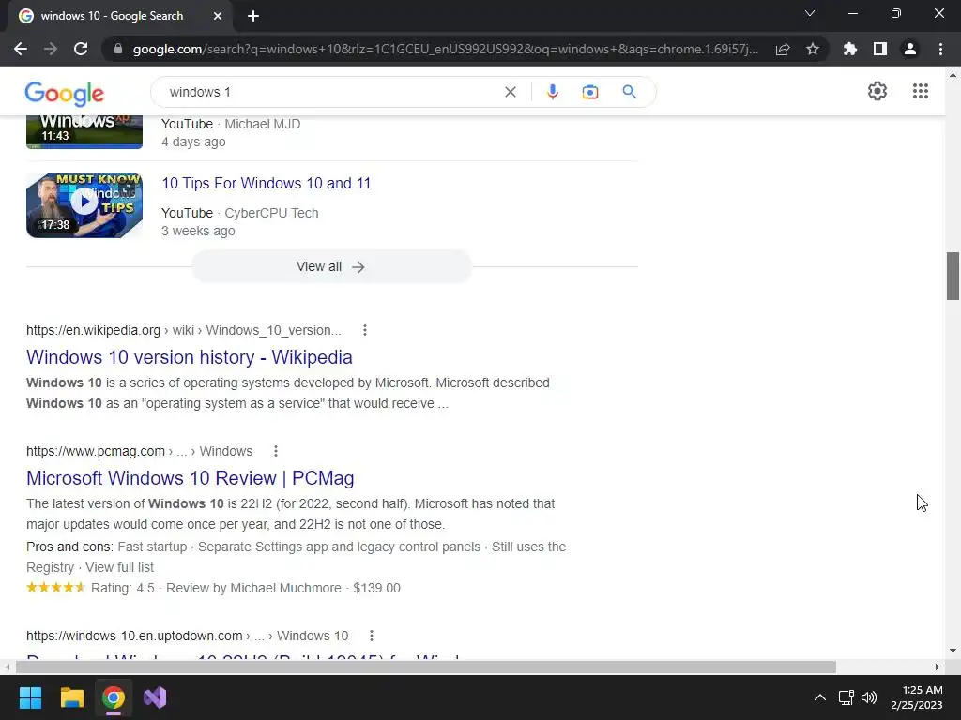Go back to the previous page
Viewport: 961px width, 720px height.
click(21, 49)
